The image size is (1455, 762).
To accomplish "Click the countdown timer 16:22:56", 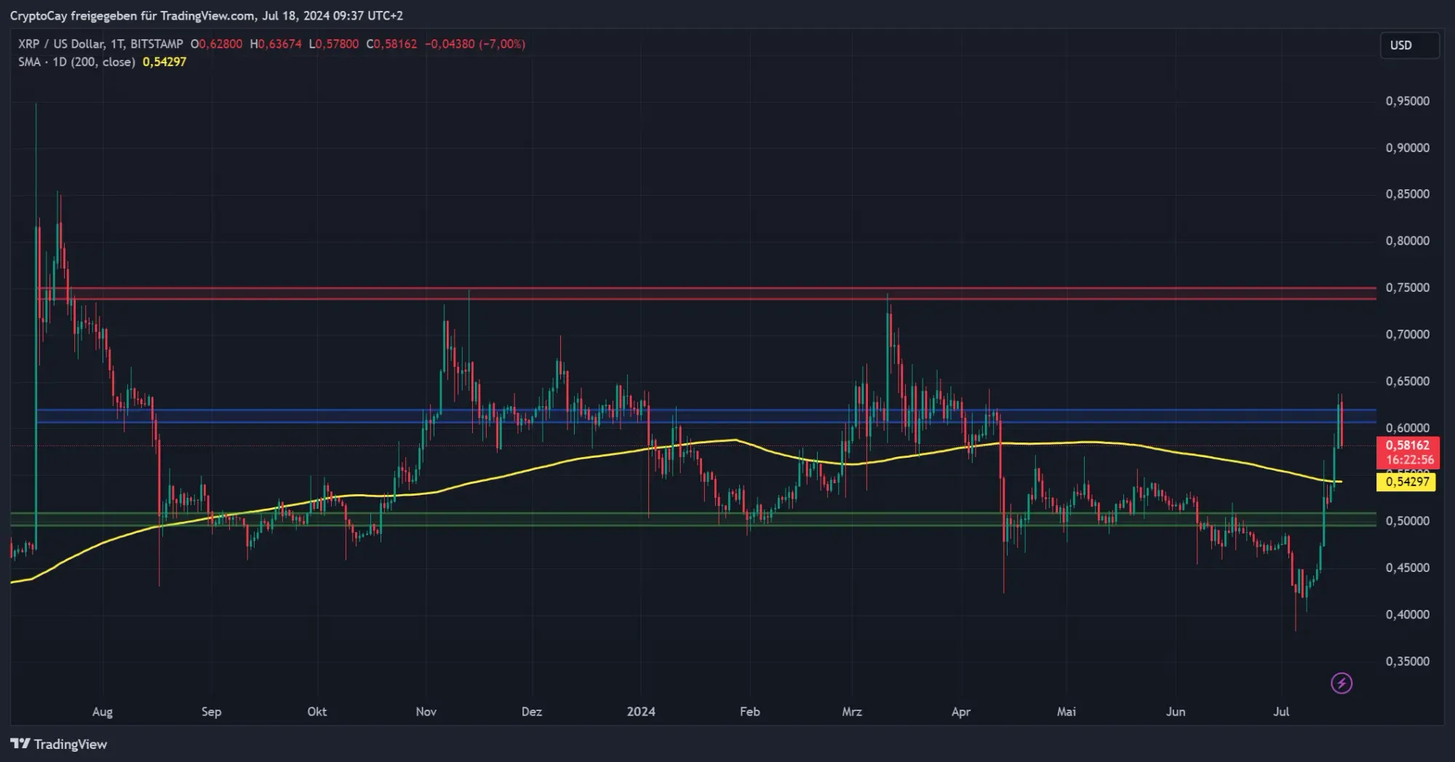I will pyautogui.click(x=1410, y=460).
